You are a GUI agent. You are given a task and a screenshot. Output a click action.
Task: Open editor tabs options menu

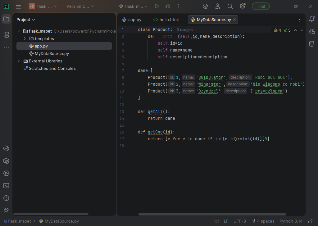(300, 20)
